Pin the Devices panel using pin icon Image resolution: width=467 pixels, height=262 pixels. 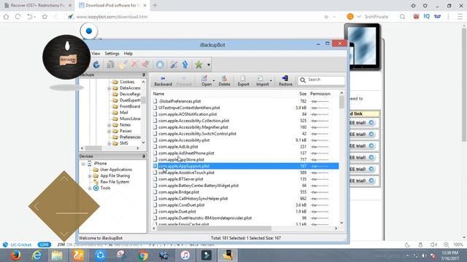point(144,156)
